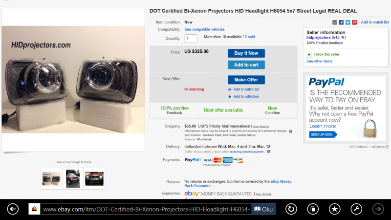Go back with browser back arrow
Screen dimensions: 391x220
click(13, 209)
